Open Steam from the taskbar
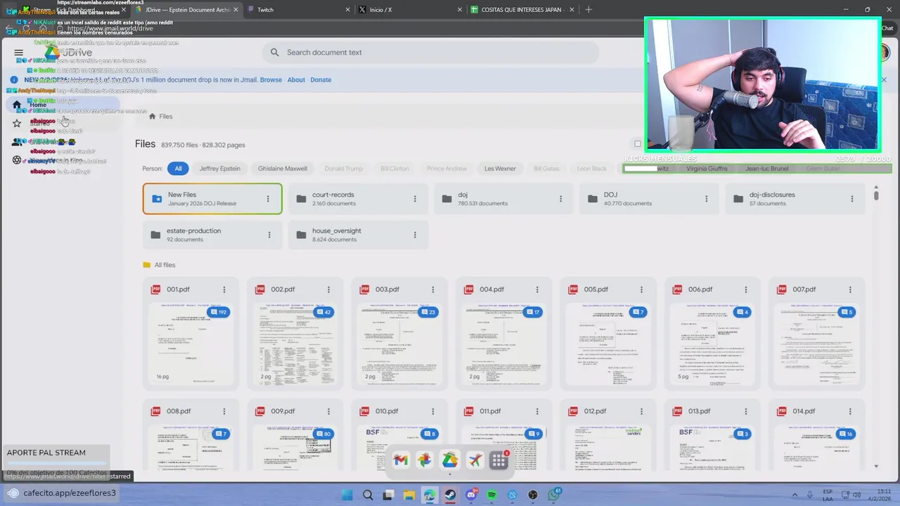The image size is (900, 506). 450,495
